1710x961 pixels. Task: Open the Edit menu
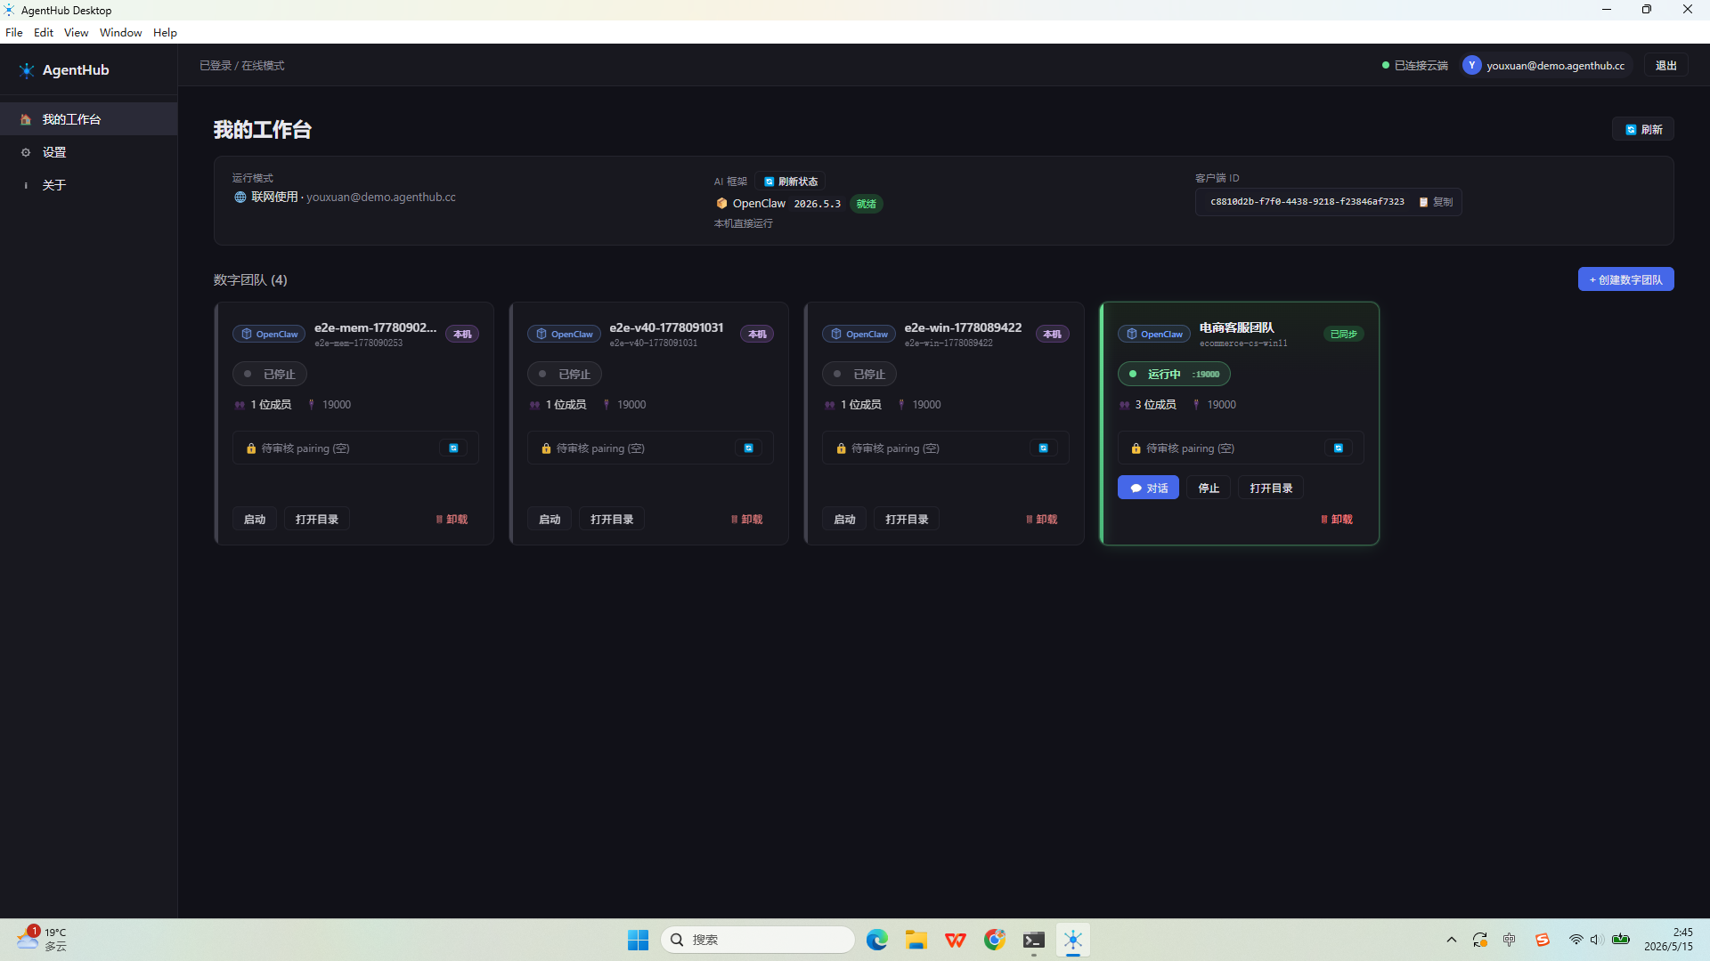[44, 33]
